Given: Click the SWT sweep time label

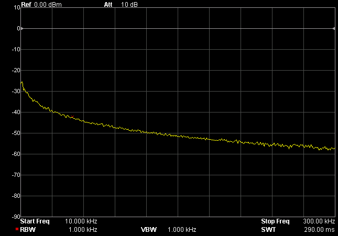Looking at the screenshot, I should 268,230.
